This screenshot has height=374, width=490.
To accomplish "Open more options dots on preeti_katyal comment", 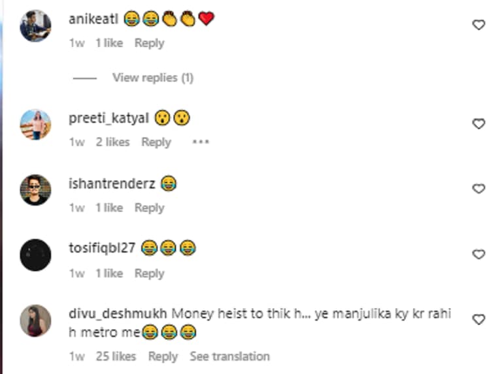I will point(201,142).
